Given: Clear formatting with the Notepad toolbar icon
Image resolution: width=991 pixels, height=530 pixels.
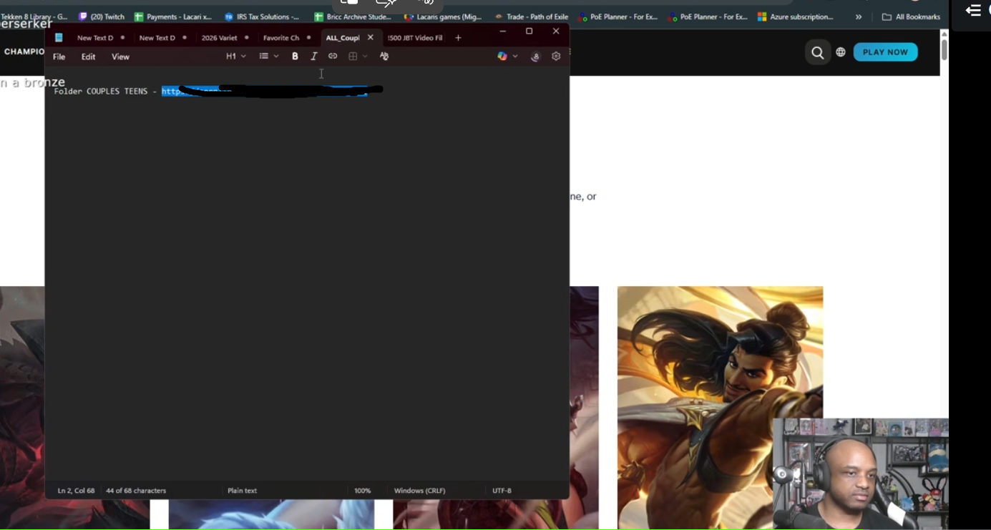Looking at the screenshot, I should tap(384, 57).
